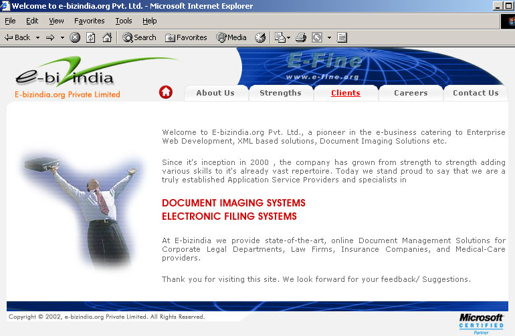Expand the Edit button dropdown arrow
The width and height of the screenshot is (515, 336).
(329, 37)
